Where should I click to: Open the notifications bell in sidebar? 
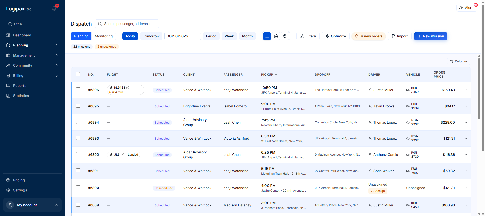(x=54, y=9)
